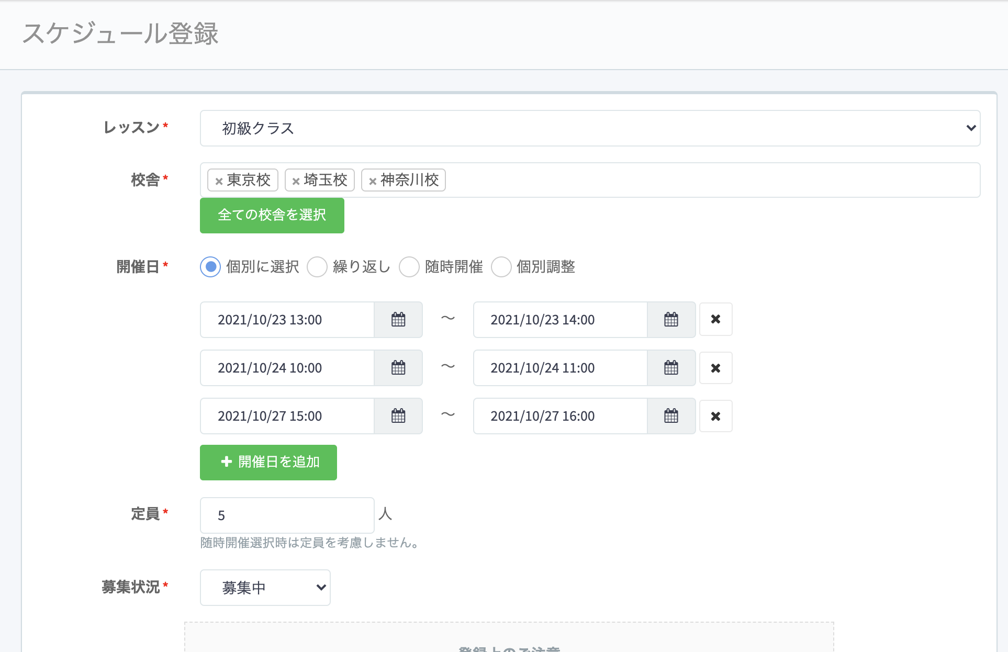1008x652 pixels.
Task: Click the 2021/10/23 14:00 end date field
Action: (560, 320)
